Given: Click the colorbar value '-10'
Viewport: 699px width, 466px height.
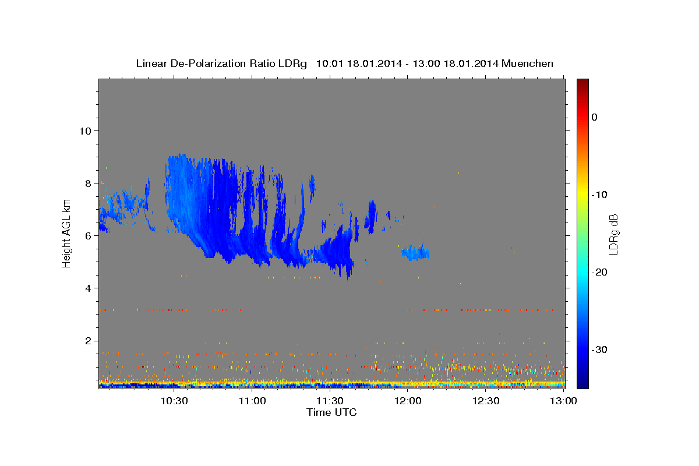Looking at the screenshot, I should pyautogui.click(x=599, y=195).
